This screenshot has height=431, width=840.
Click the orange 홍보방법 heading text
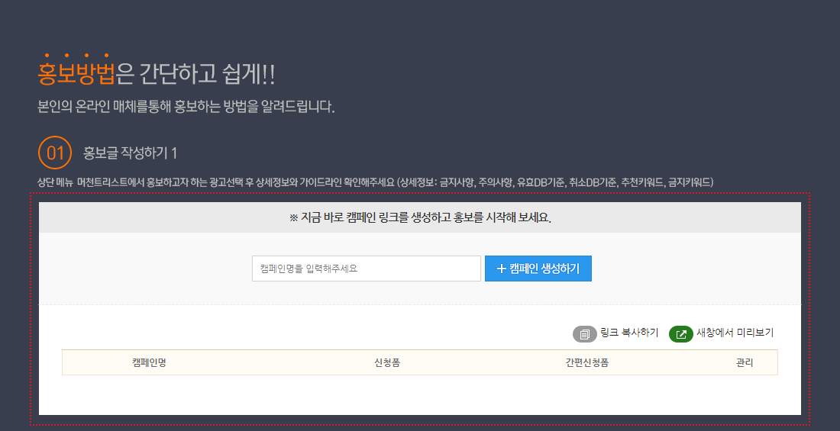click(76, 73)
